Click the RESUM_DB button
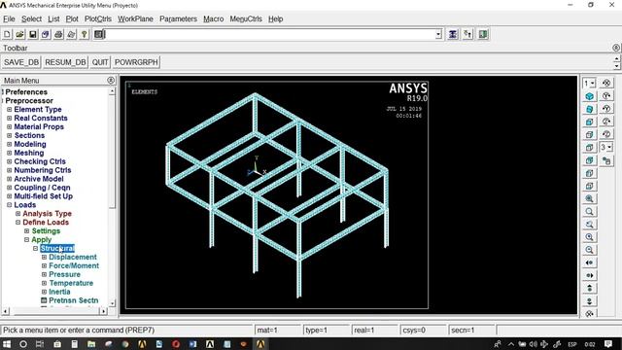Image resolution: width=622 pixels, height=350 pixels. point(65,62)
